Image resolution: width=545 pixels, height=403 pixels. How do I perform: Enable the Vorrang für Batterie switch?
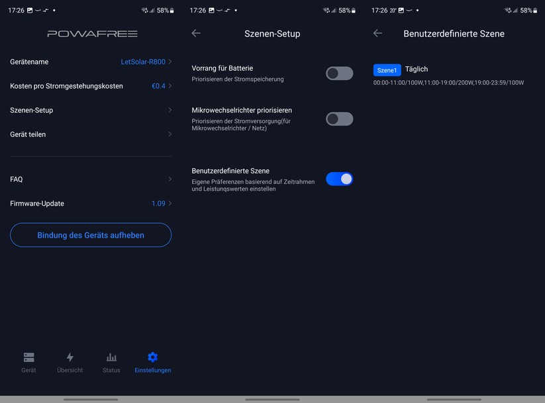coord(339,73)
